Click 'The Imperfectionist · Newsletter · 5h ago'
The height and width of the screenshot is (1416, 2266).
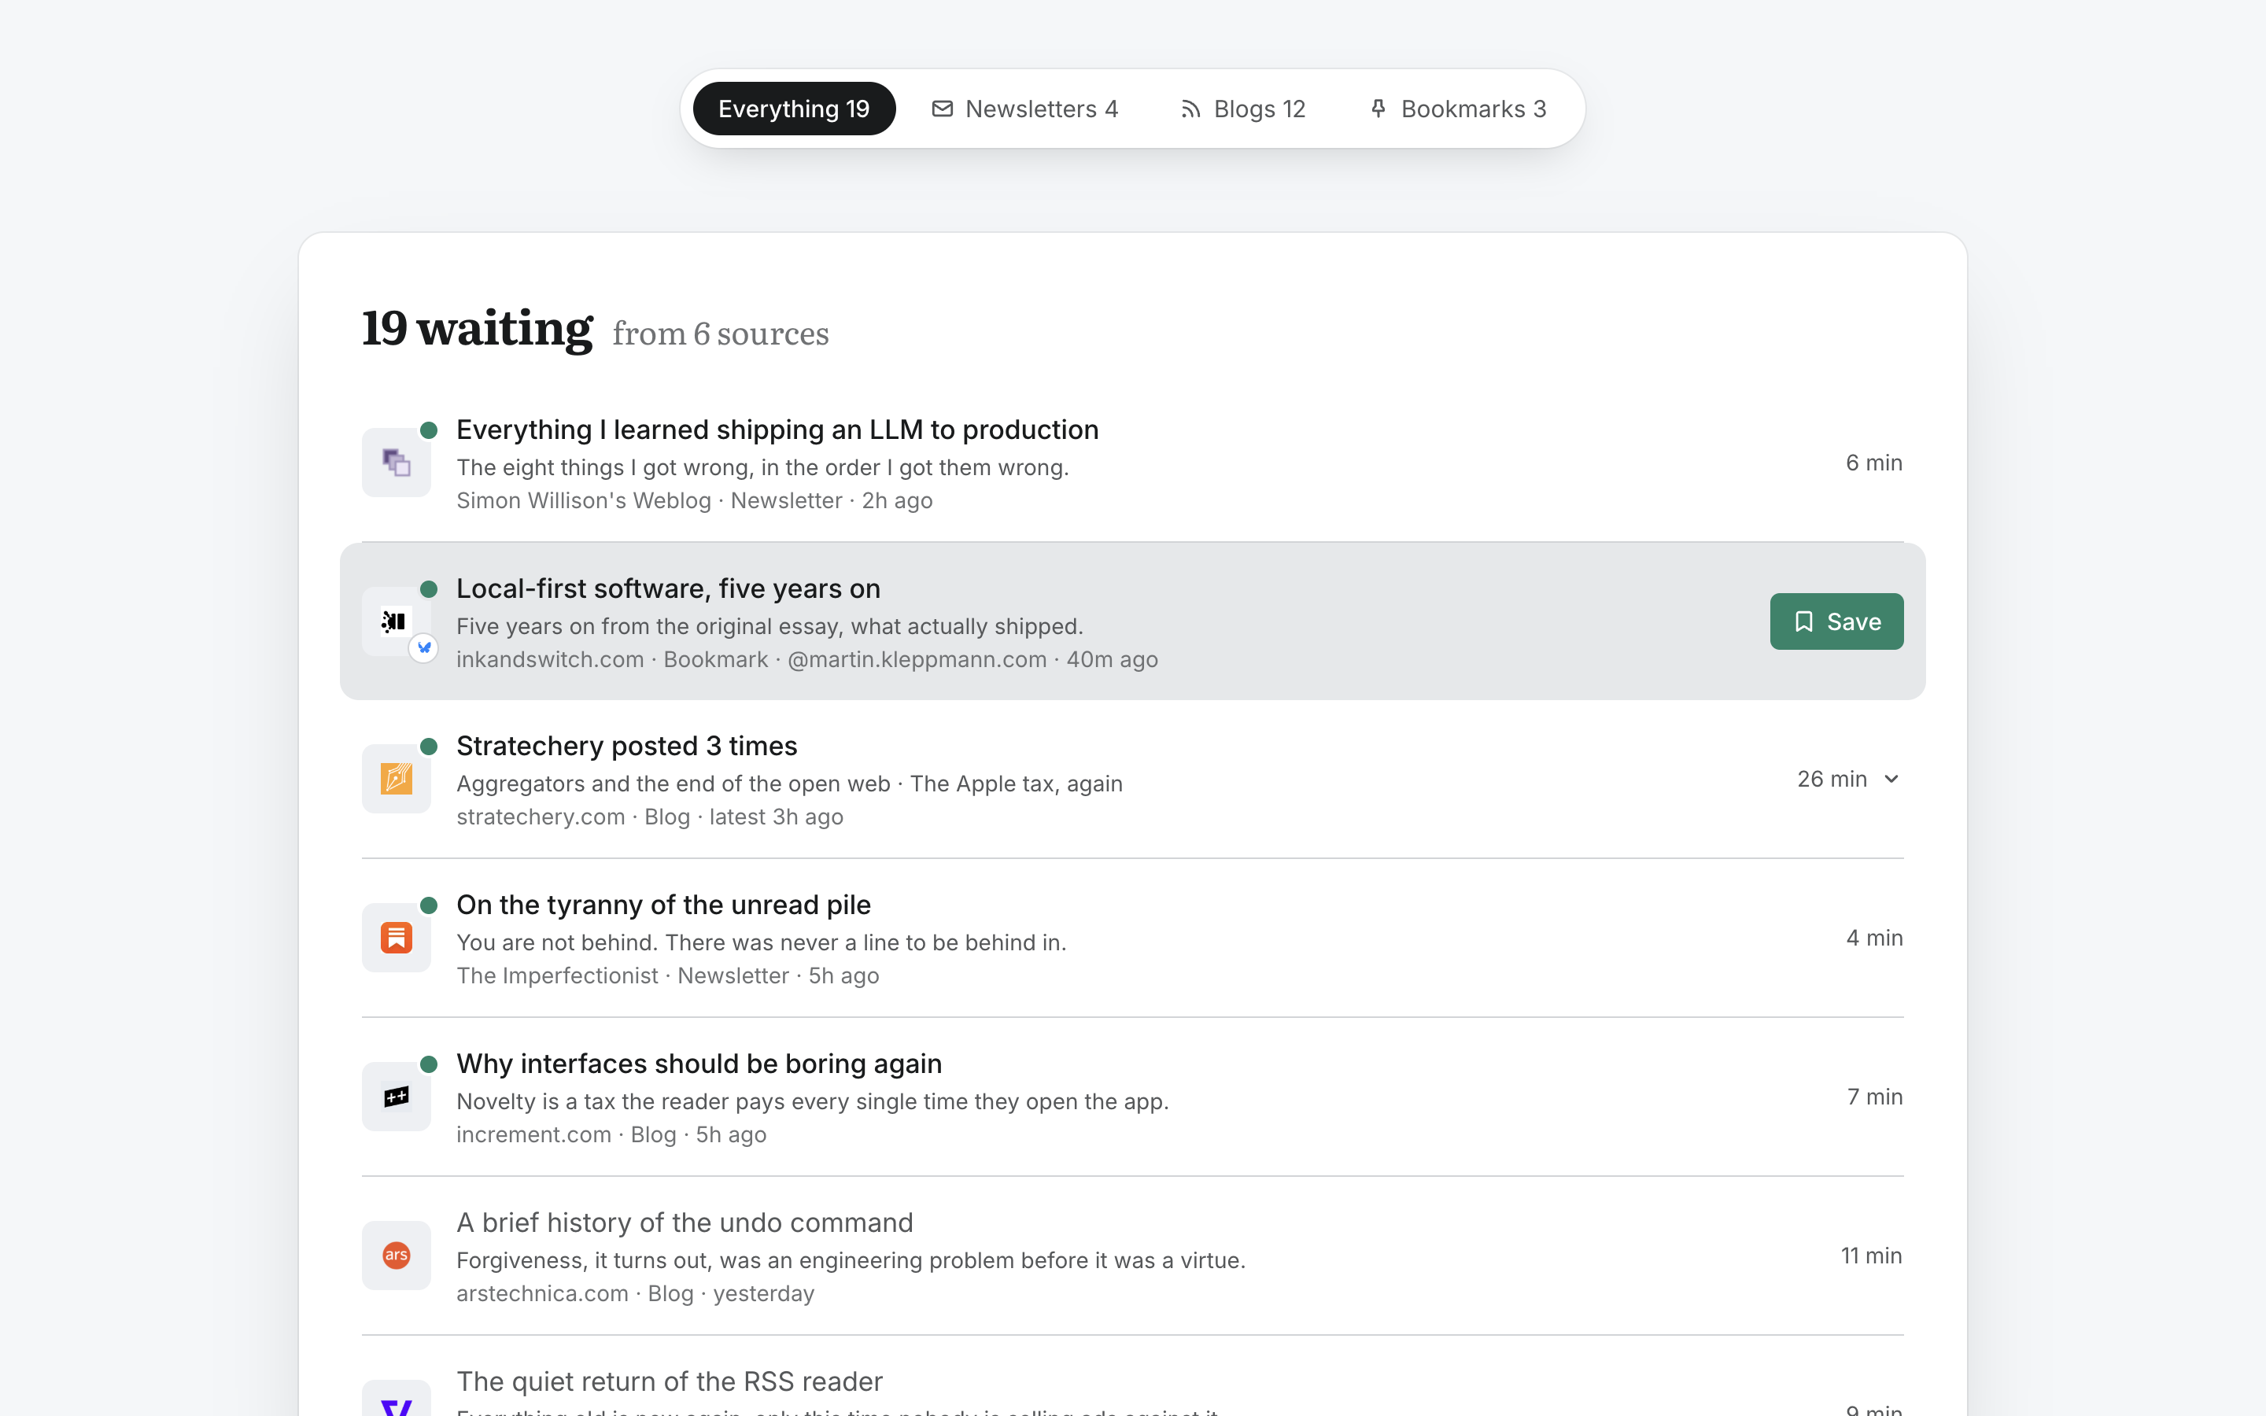coord(668,975)
